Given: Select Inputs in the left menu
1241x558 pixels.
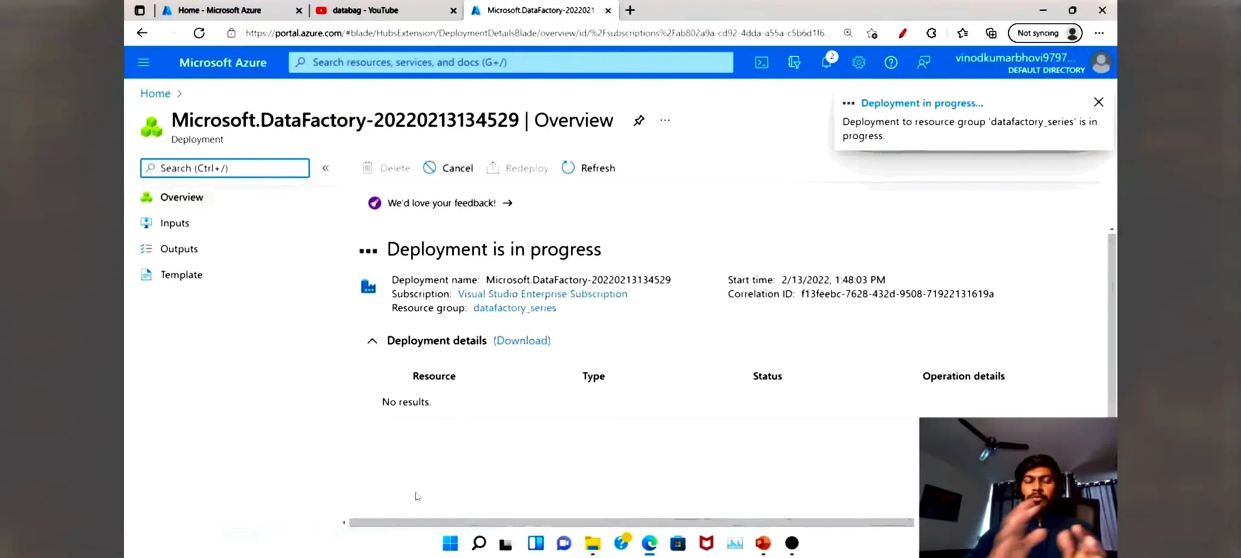Looking at the screenshot, I should pyautogui.click(x=175, y=223).
